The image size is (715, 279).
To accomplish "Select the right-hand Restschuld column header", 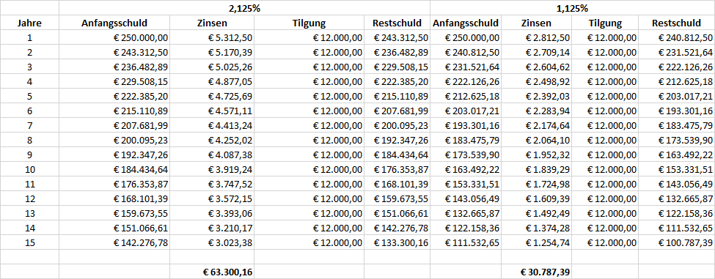I will (677, 23).
